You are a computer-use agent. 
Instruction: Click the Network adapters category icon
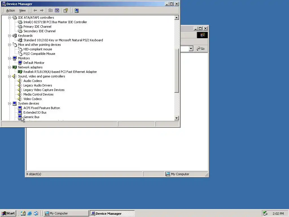pos(15,67)
